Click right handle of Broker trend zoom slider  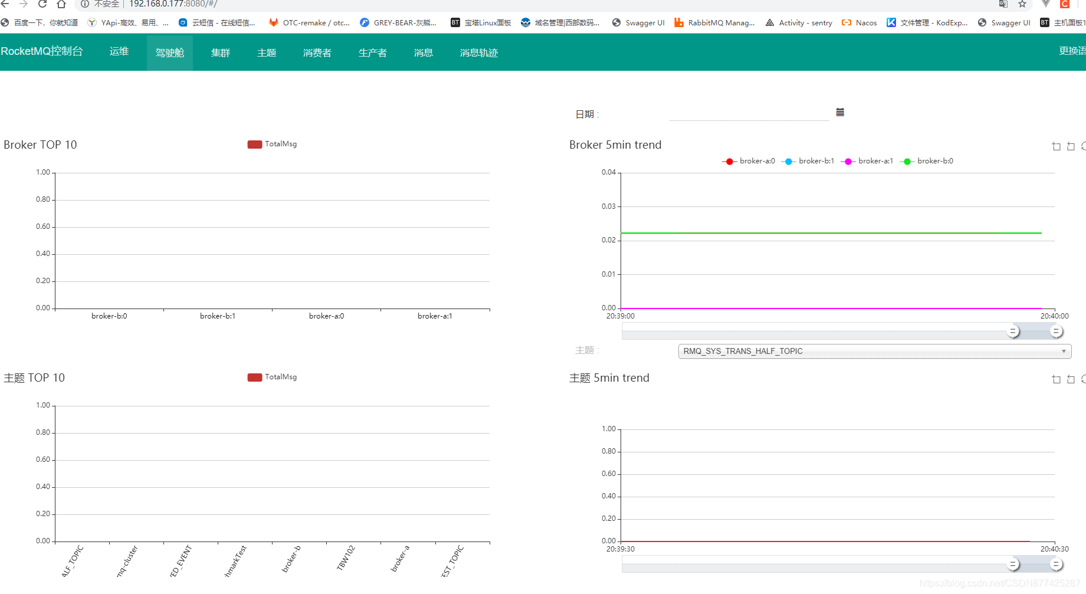(1057, 332)
